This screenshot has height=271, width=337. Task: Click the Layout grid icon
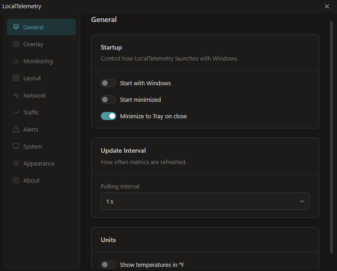[16, 78]
